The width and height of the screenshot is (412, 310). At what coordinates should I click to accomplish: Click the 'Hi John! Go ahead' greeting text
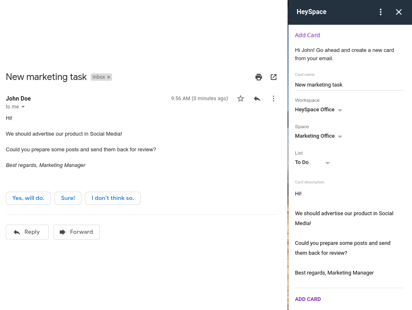344,54
